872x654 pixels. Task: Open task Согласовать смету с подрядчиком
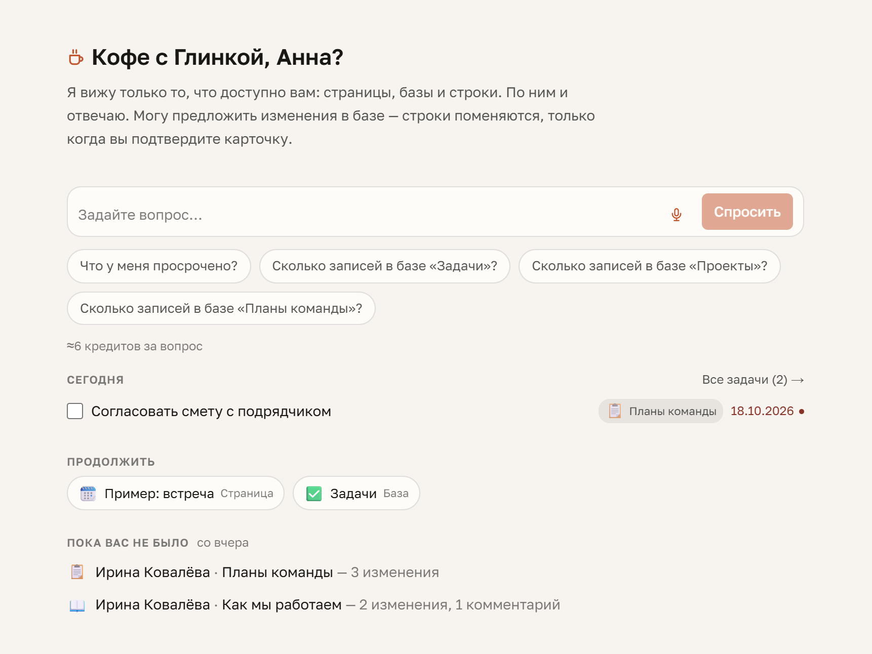[x=211, y=412]
